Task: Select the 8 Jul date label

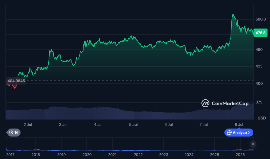Action: pos(239,125)
